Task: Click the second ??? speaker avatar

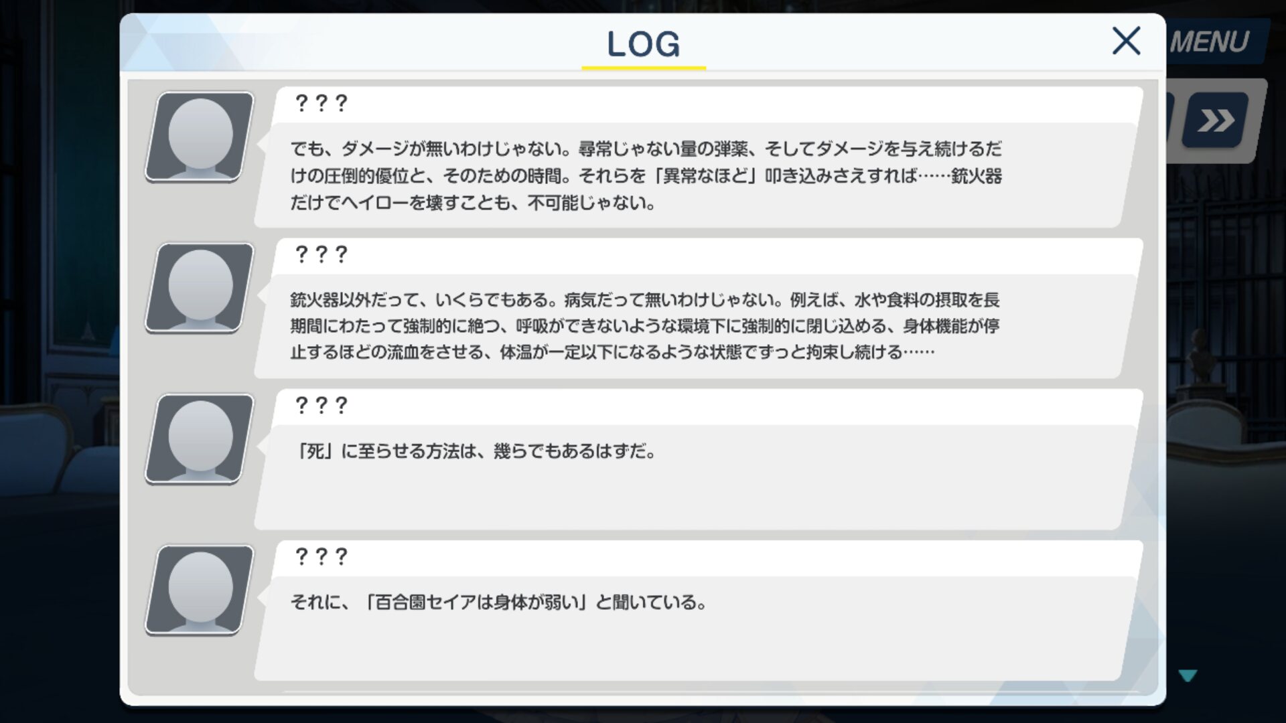Action: click(x=200, y=288)
